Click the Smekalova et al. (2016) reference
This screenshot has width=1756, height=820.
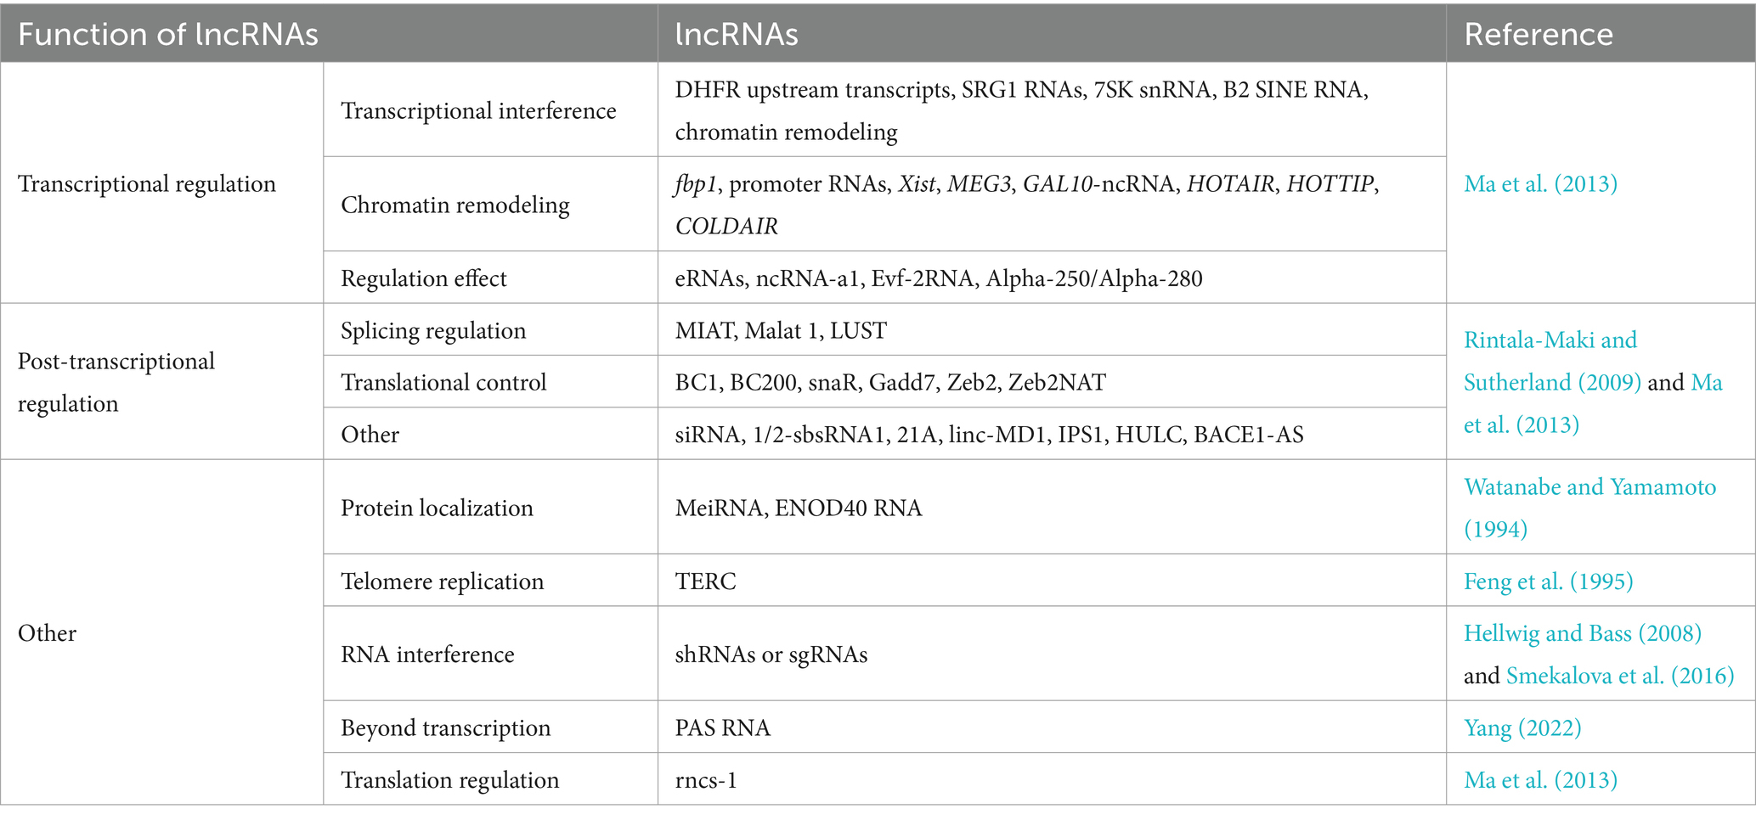point(1620,675)
